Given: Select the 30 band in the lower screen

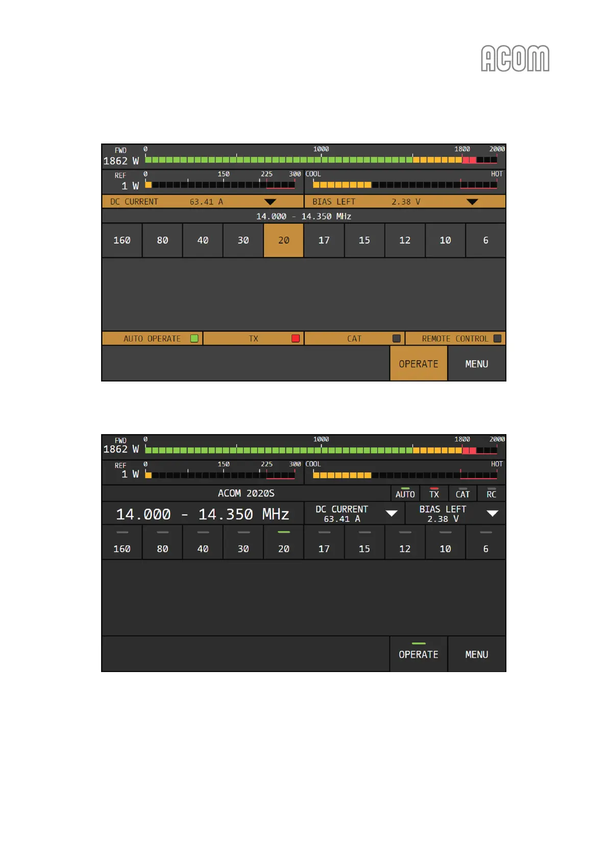Looking at the screenshot, I should pos(243,543).
